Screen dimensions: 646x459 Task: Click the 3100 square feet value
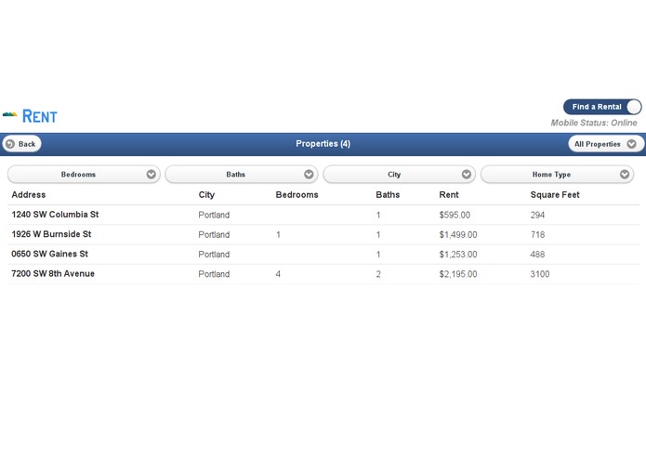[540, 274]
